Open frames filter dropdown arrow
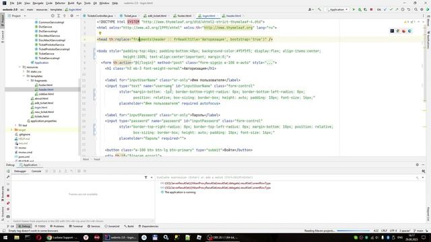Viewport: 431px width, 242px height. (x=152, y=177)
